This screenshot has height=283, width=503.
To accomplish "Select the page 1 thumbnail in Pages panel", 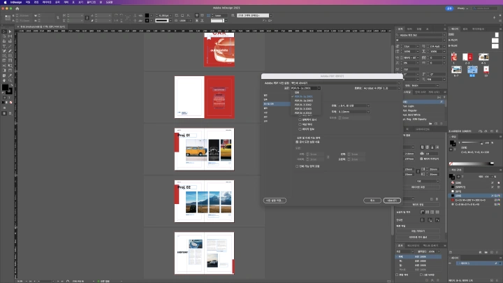I will pyautogui.click(x=454, y=57).
